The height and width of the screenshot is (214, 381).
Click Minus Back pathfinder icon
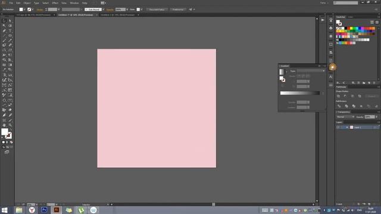coord(376,106)
